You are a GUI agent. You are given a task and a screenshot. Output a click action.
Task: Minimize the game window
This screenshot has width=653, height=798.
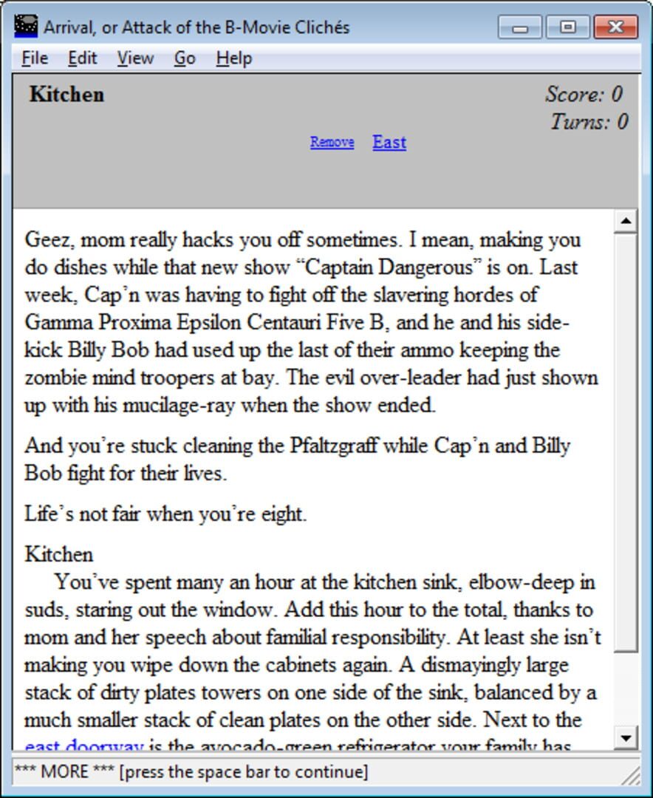pos(520,27)
